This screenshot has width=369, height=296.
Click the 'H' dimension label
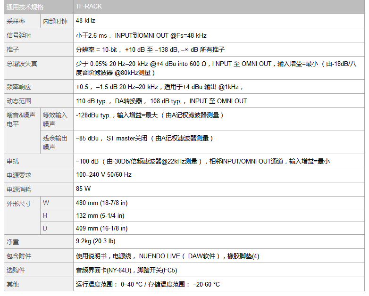point(45,215)
